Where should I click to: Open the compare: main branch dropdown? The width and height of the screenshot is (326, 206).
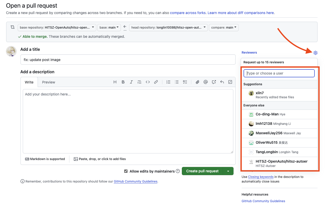pyautogui.click(x=224, y=28)
